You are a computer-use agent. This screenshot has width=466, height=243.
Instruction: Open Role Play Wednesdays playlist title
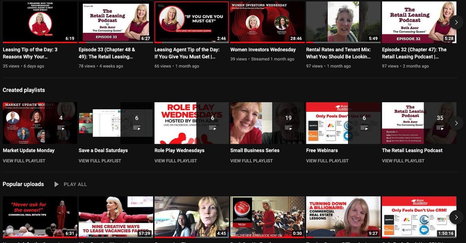(x=179, y=150)
